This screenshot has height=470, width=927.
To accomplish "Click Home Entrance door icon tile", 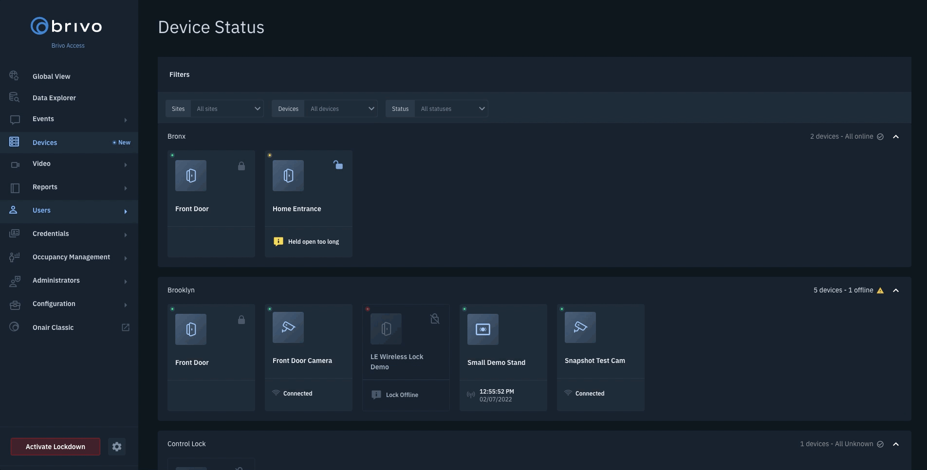I will pos(288,176).
